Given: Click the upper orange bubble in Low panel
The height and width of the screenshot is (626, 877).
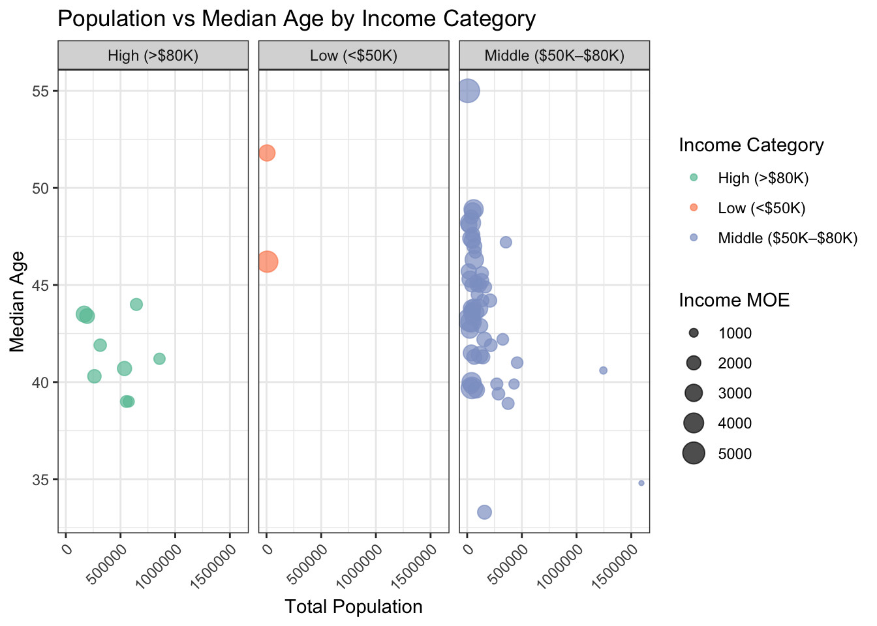Looking at the screenshot, I should pyautogui.click(x=267, y=153).
